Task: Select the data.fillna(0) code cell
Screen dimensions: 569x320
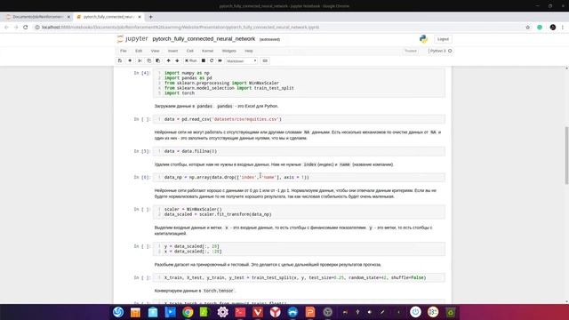Action: (x=299, y=151)
